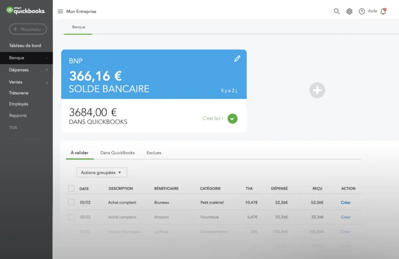Click the QuickBooks logo
This screenshot has height=259, width=399.
point(26,10)
